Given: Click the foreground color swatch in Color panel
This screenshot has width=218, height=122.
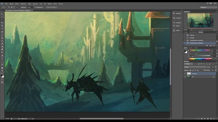Looking at the screenshot, I should [185, 51].
